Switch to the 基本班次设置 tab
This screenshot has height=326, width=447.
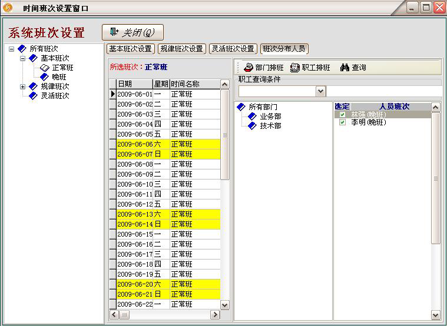click(x=131, y=49)
